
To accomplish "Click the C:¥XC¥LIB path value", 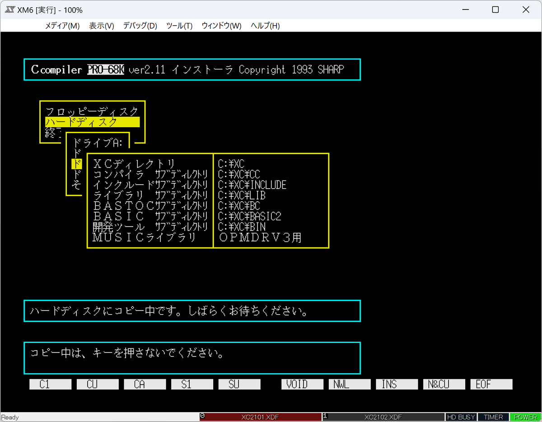I will coord(242,195).
